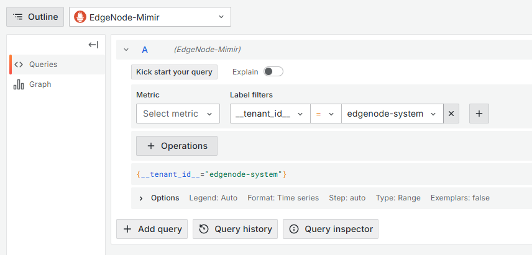Viewport: 532px width, 255px height.
Task: Expand the Options section
Action: coord(141,198)
